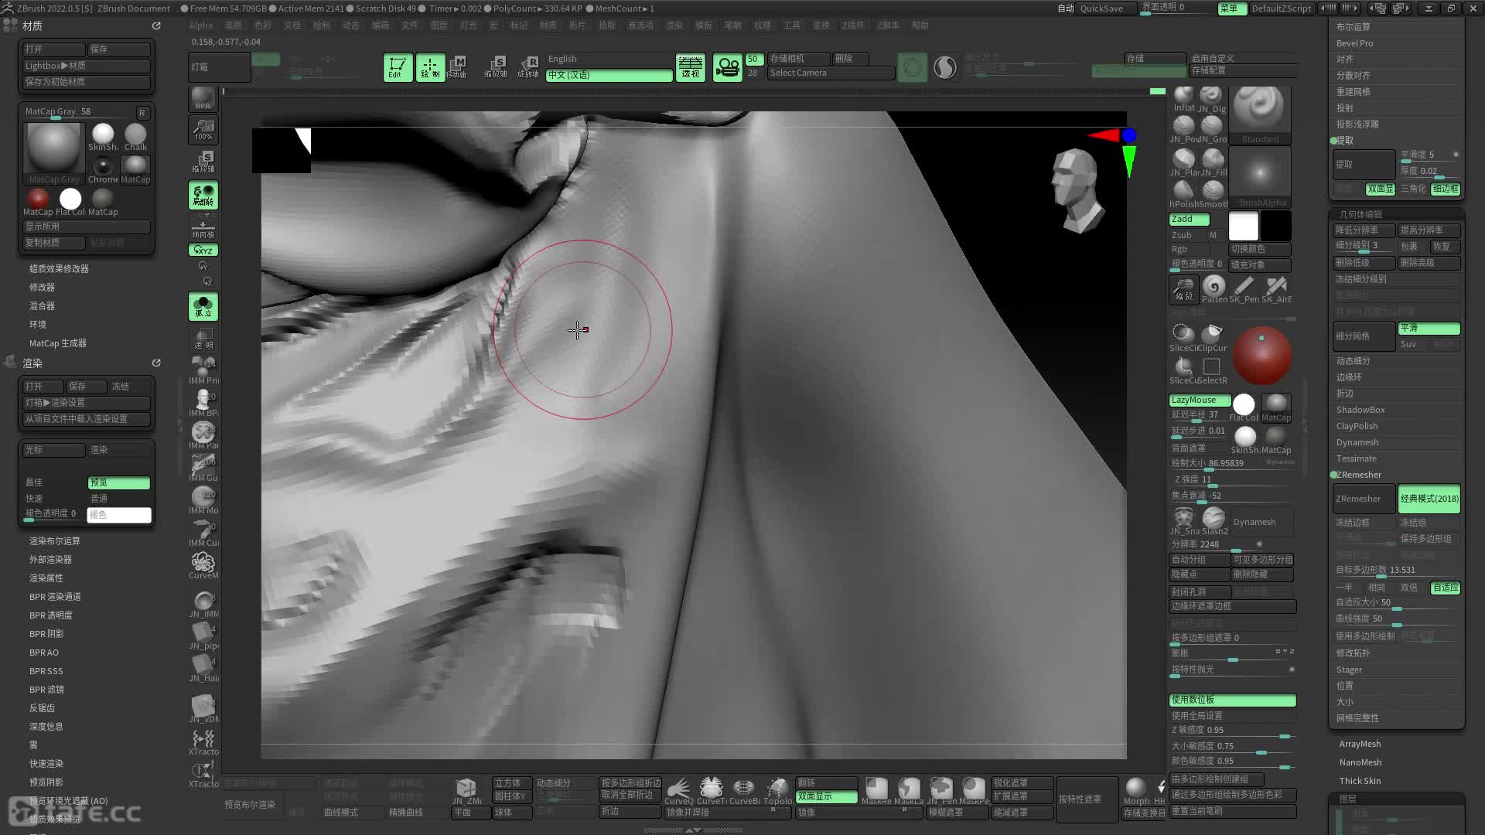The image size is (1485, 835).
Task: Toggle LazyMouse on or off
Action: (x=1200, y=400)
